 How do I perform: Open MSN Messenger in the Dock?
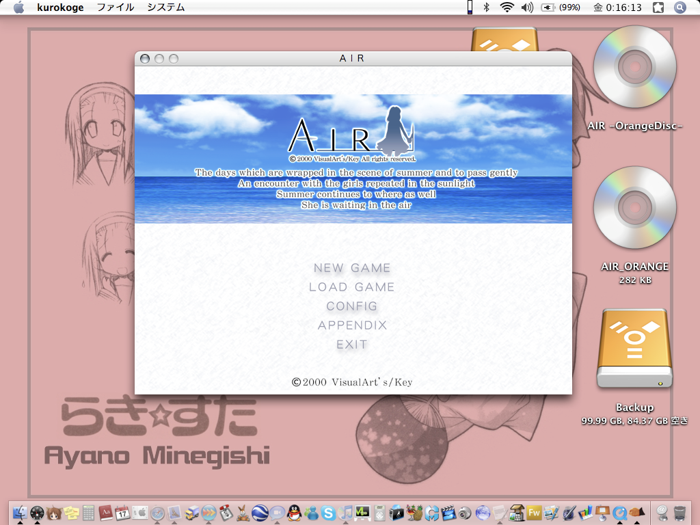tap(311, 513)
